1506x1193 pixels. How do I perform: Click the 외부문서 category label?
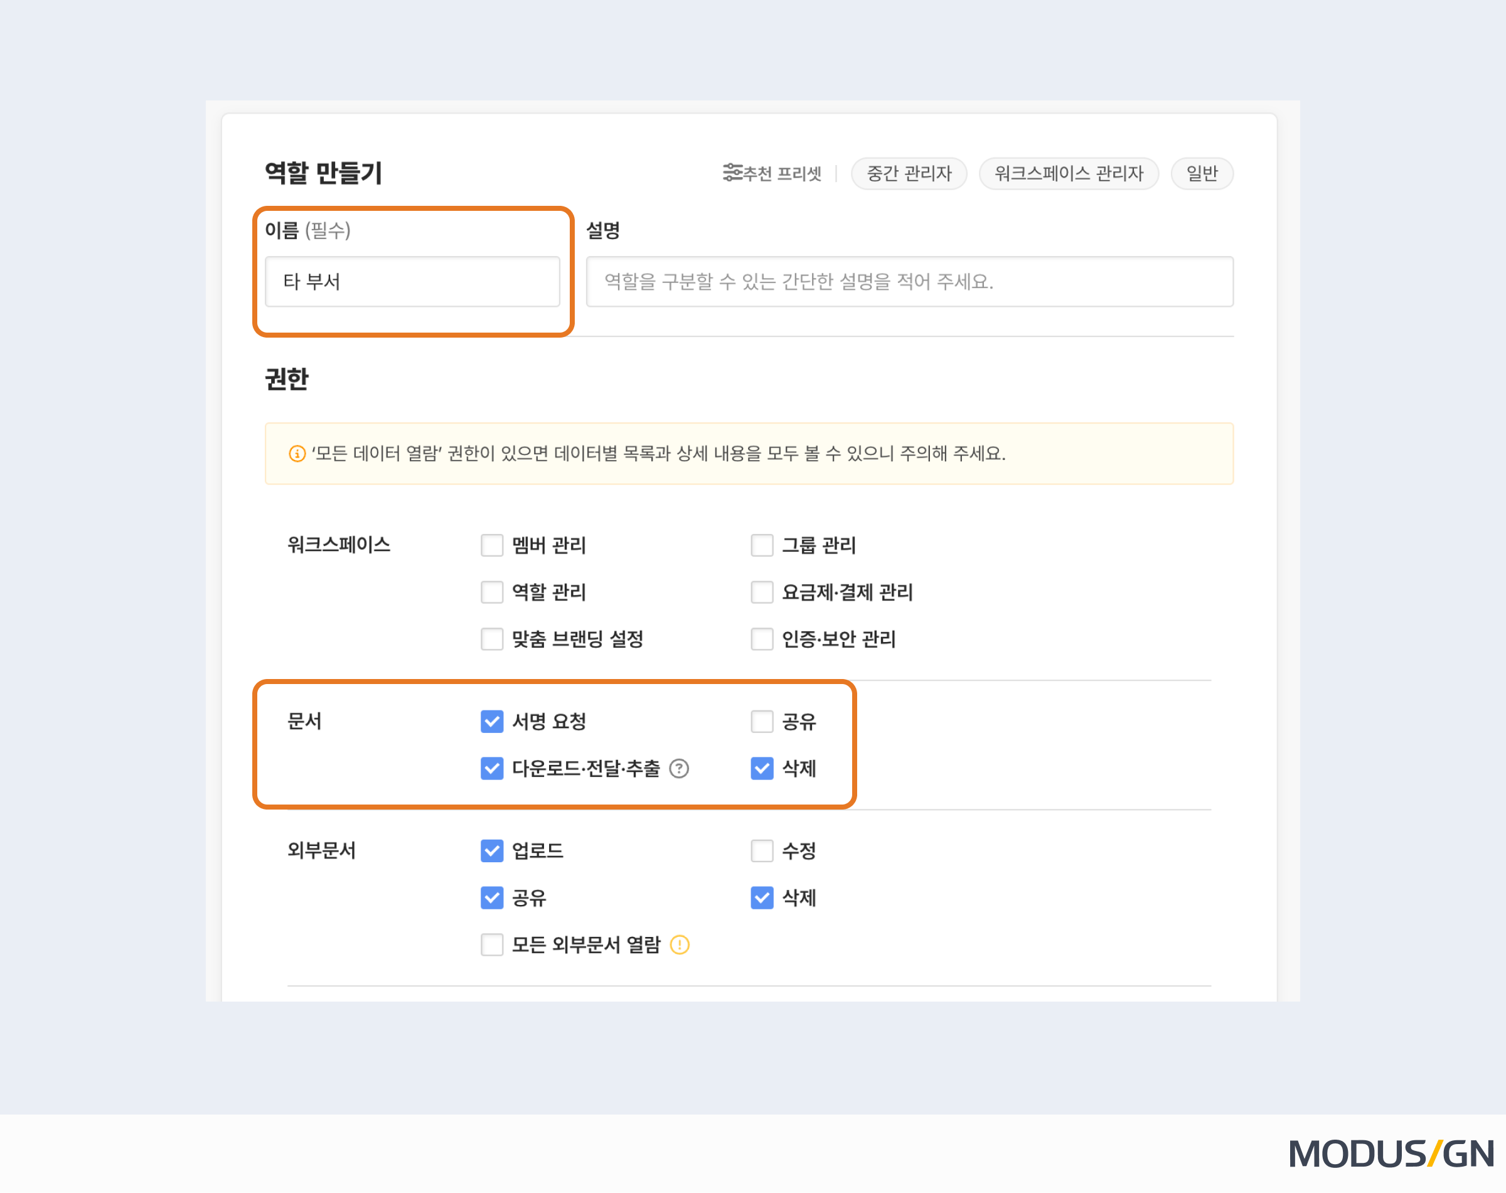321,850
